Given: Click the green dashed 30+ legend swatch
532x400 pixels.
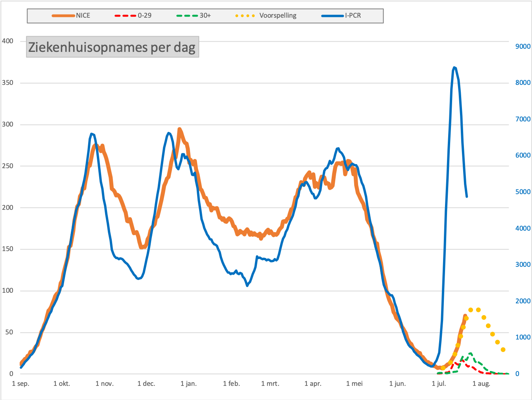Looking at the screenshot, I should 187,16.
